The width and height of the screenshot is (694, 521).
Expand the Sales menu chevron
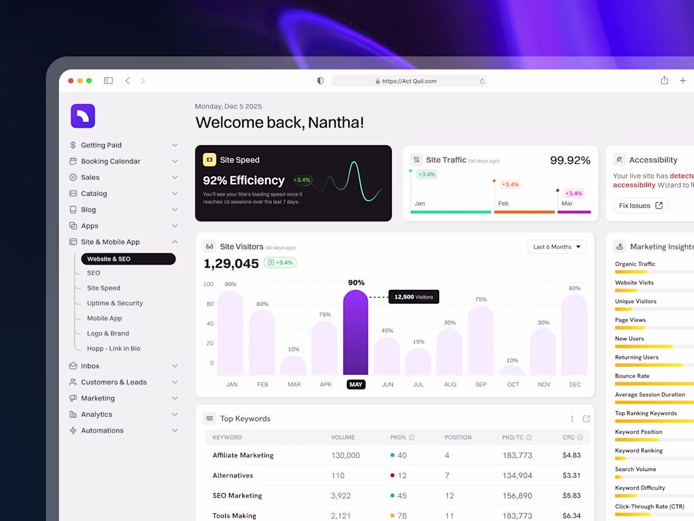tap(175, 177)
